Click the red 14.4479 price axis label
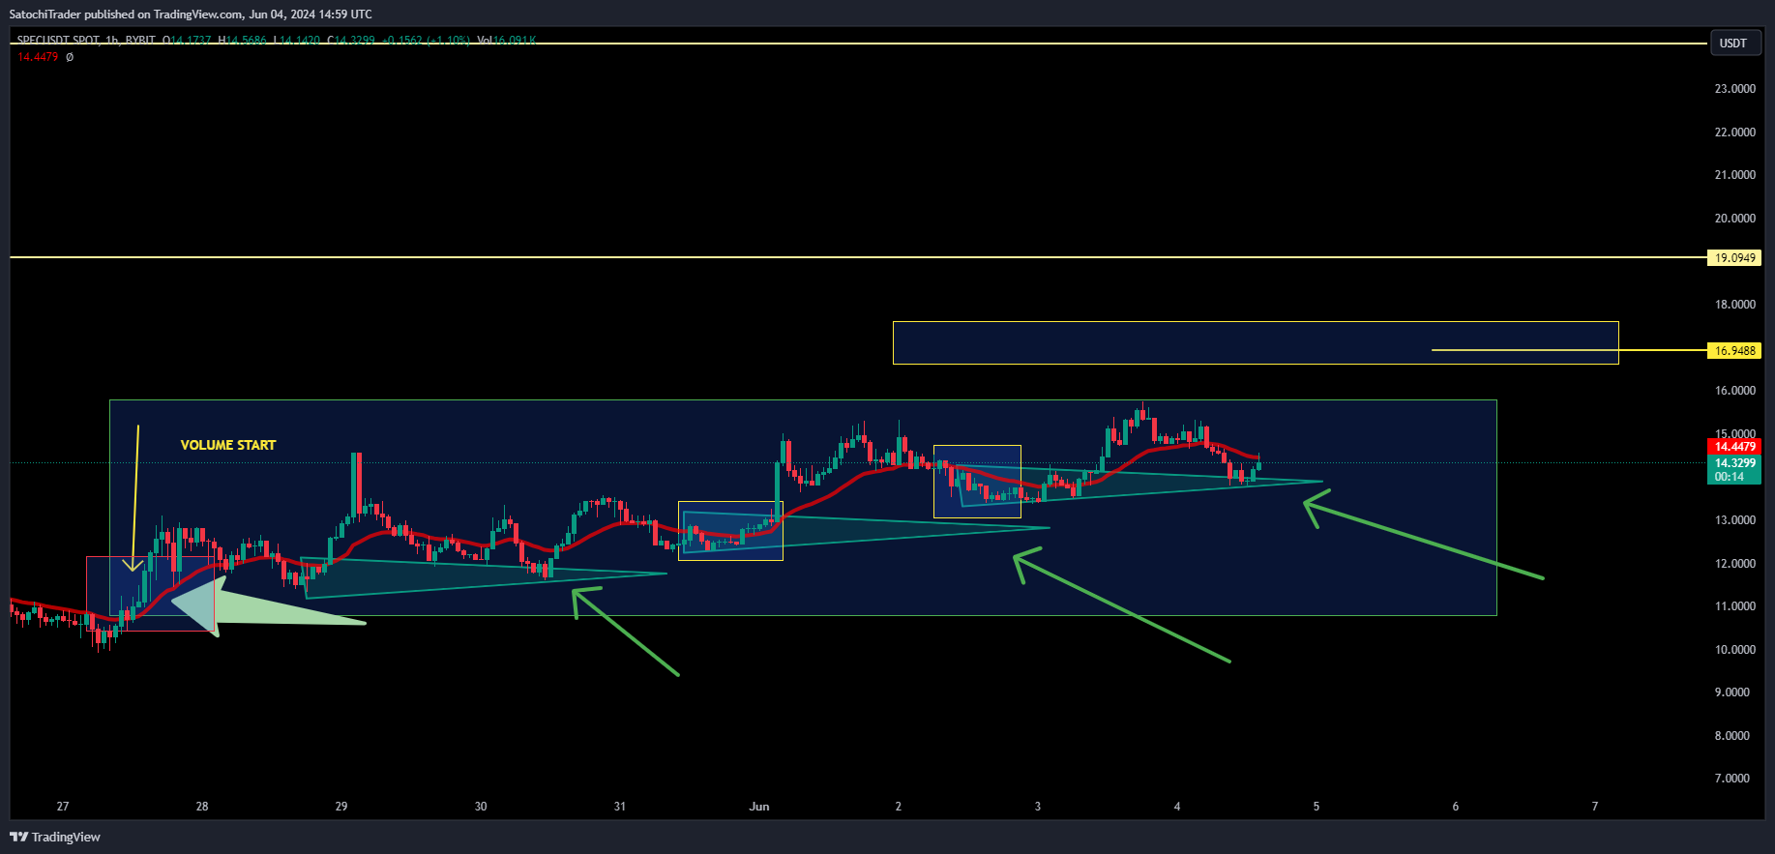The image size is (1775, 854). 1734,446
